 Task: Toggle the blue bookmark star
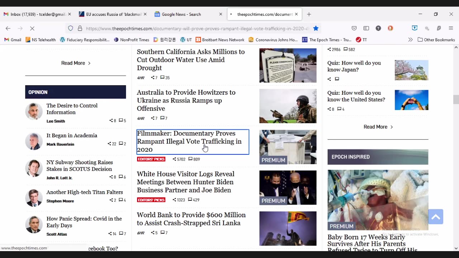coord(316,28)
